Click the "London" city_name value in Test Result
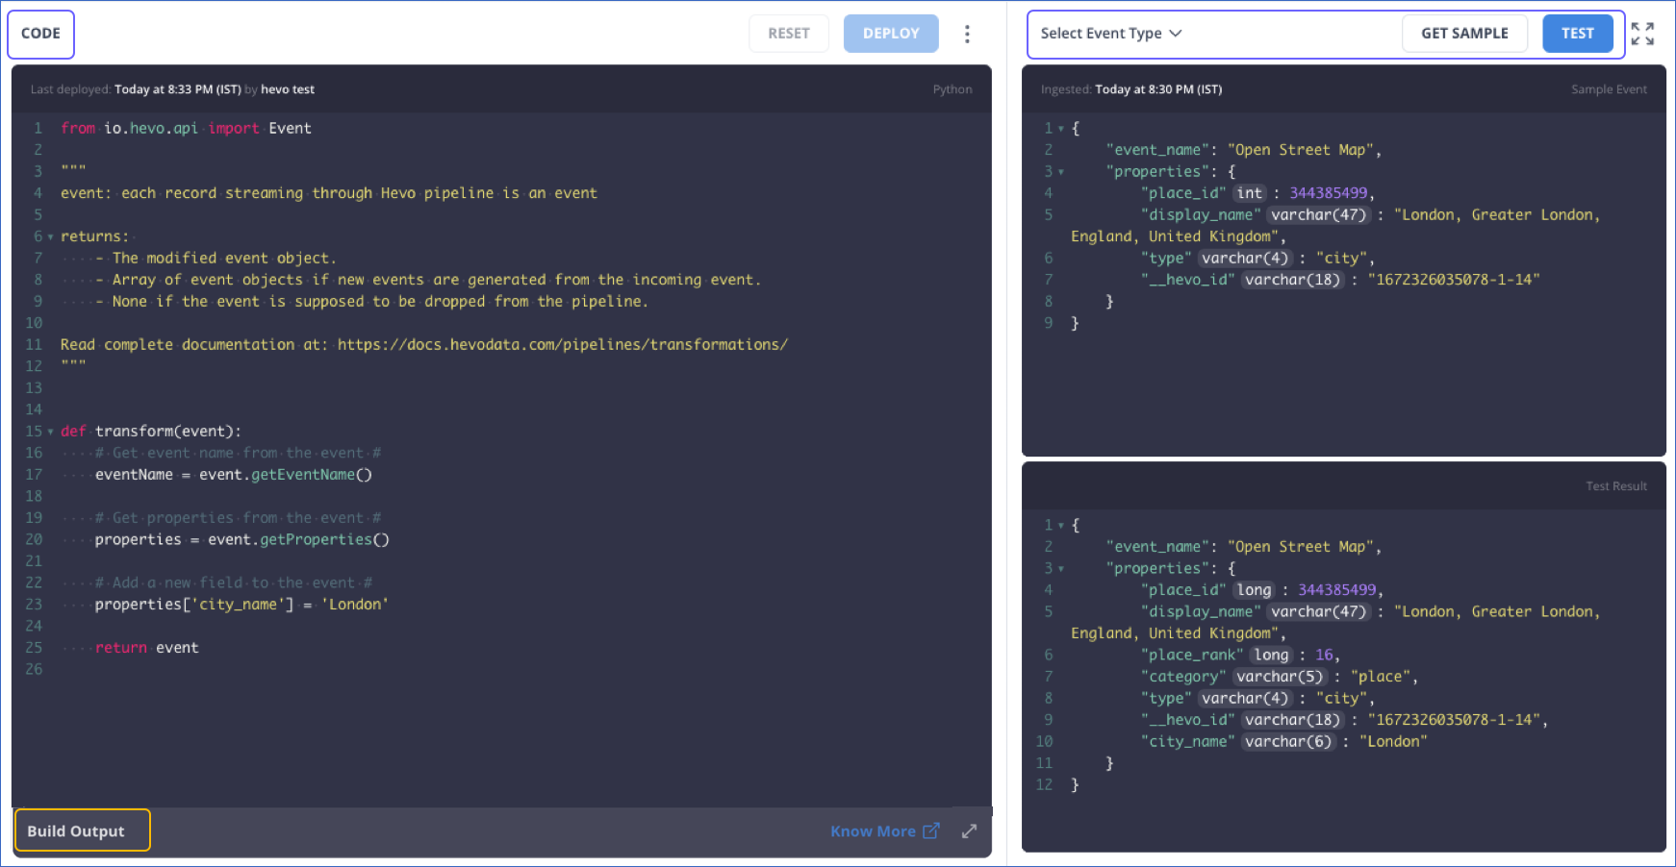Viewport: 1676px width, 867px height. coord(1392,742)
